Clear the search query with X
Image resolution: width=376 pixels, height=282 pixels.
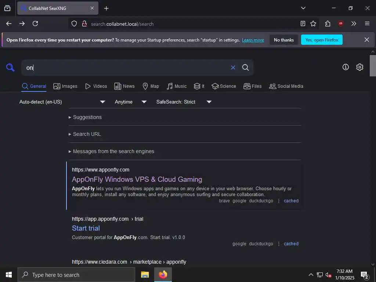[x=233, y=68]
